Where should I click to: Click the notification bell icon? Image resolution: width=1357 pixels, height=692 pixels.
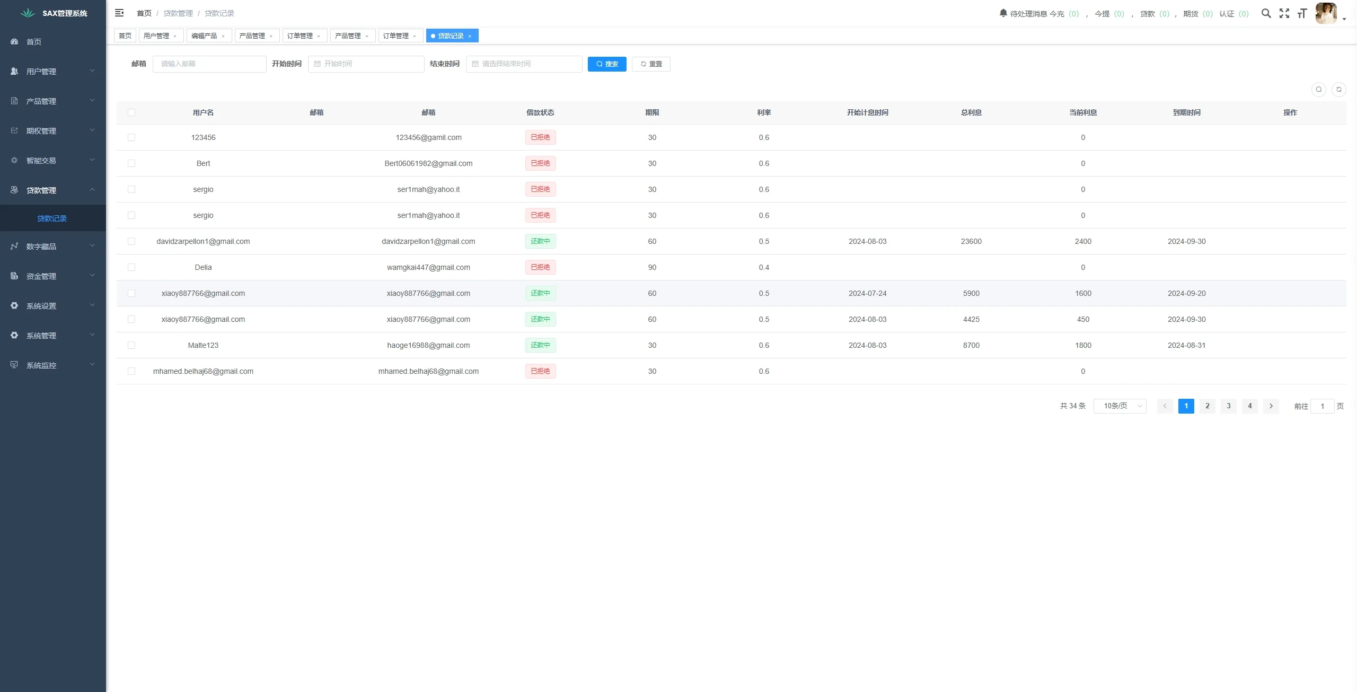[x=1003, y=13]
